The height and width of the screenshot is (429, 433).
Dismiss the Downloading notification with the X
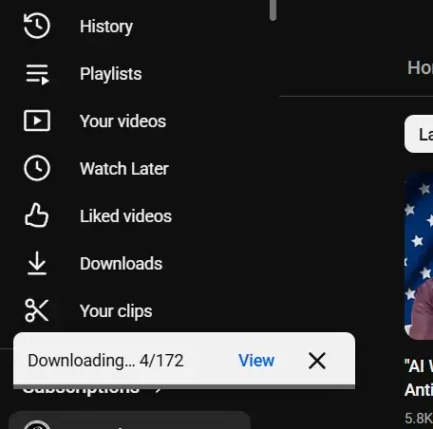(x=317, y=361)
